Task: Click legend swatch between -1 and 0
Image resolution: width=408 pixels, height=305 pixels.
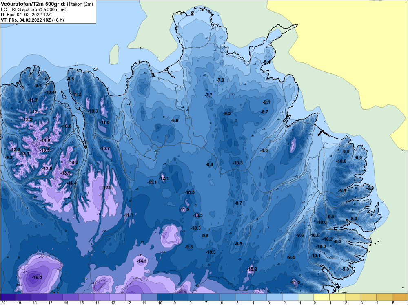Action: click(x=306, y=297)
